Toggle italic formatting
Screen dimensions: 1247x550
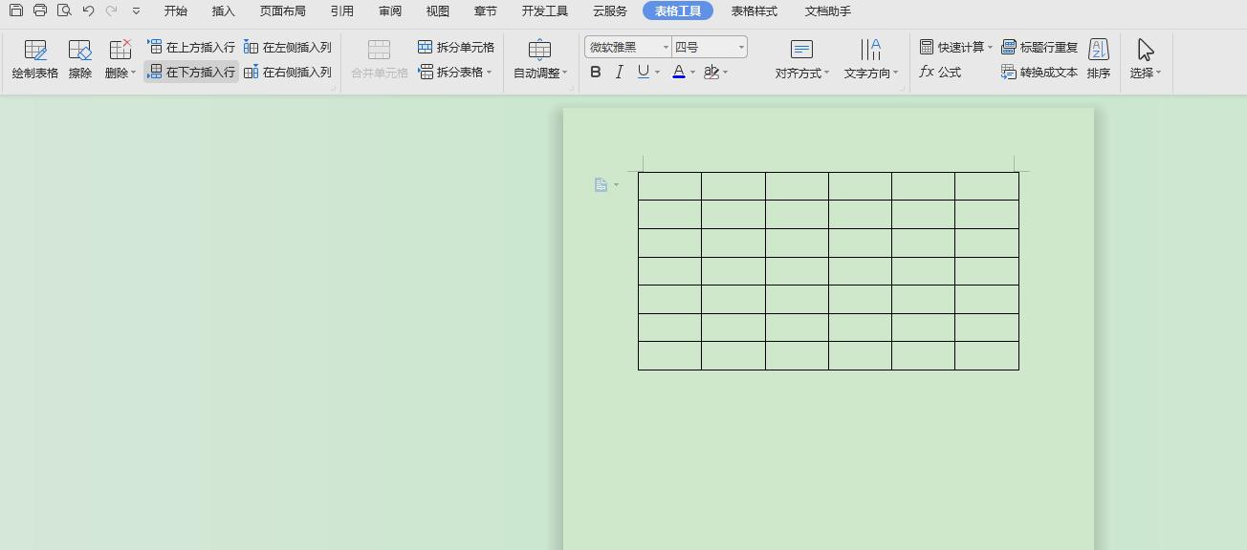(620, 72)
